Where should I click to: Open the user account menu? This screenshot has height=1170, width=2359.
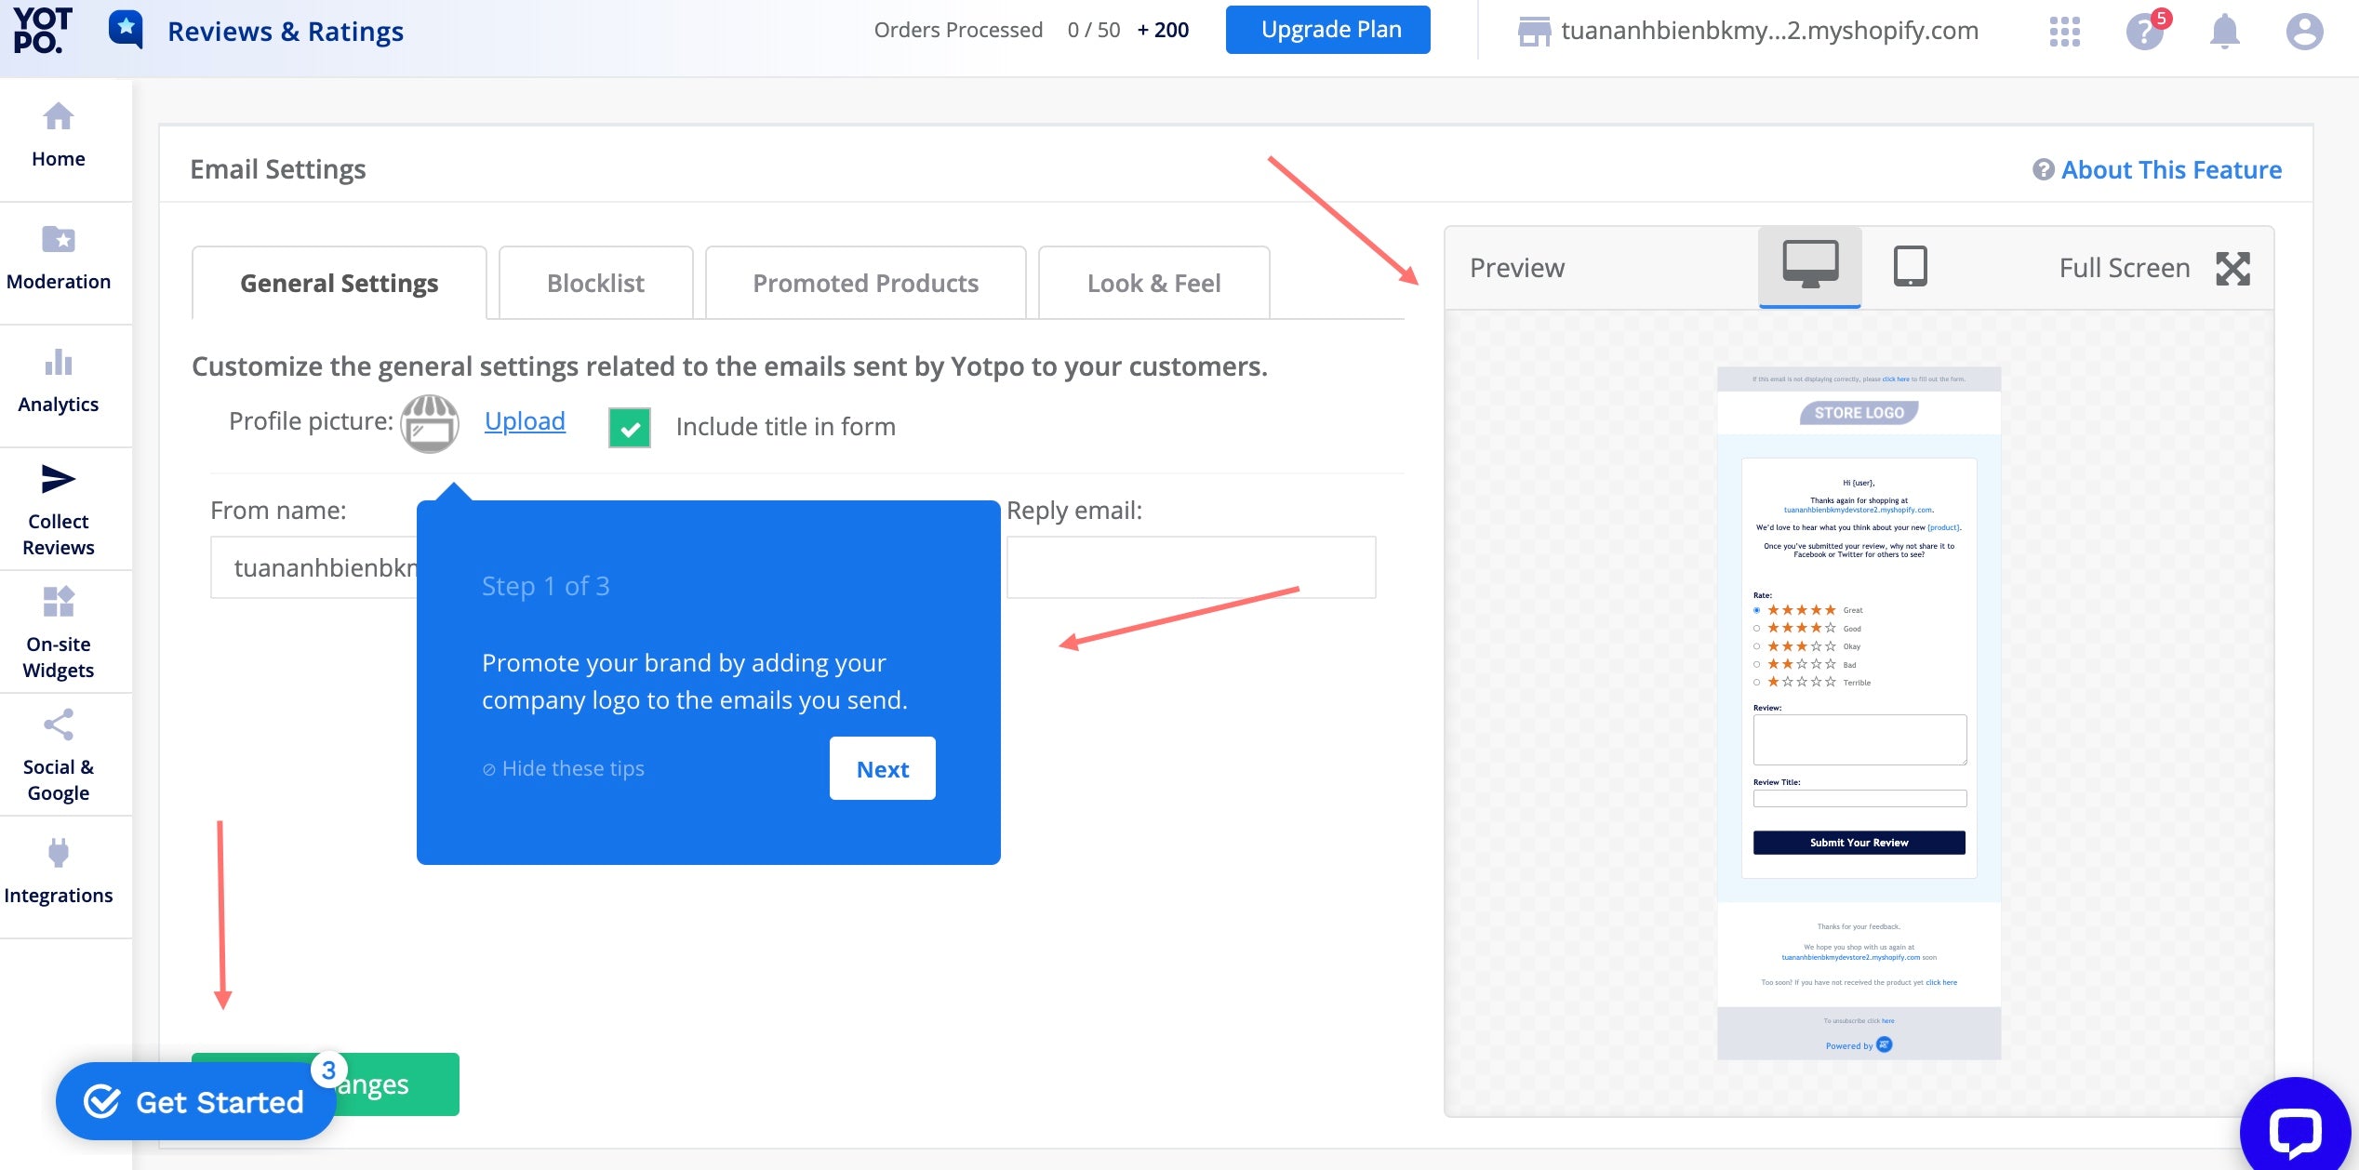click(x=2303, y=32)
